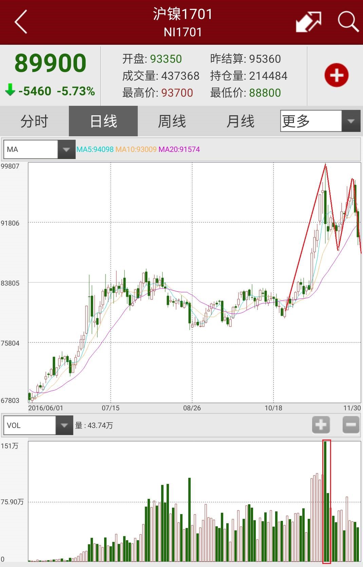
Task: Switch to 周线 chart tab
Action: tap(172, 121)
